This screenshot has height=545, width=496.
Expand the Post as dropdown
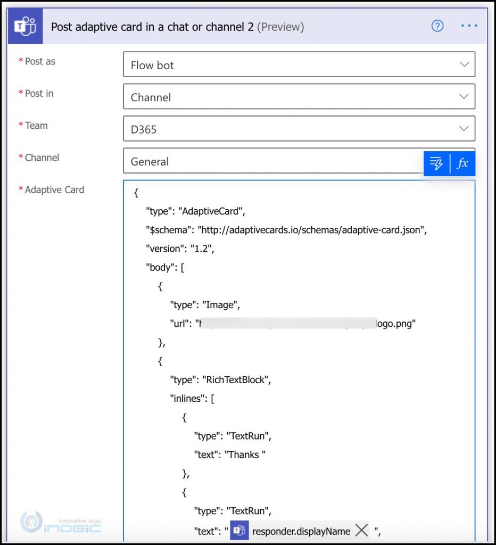(464, 64)
